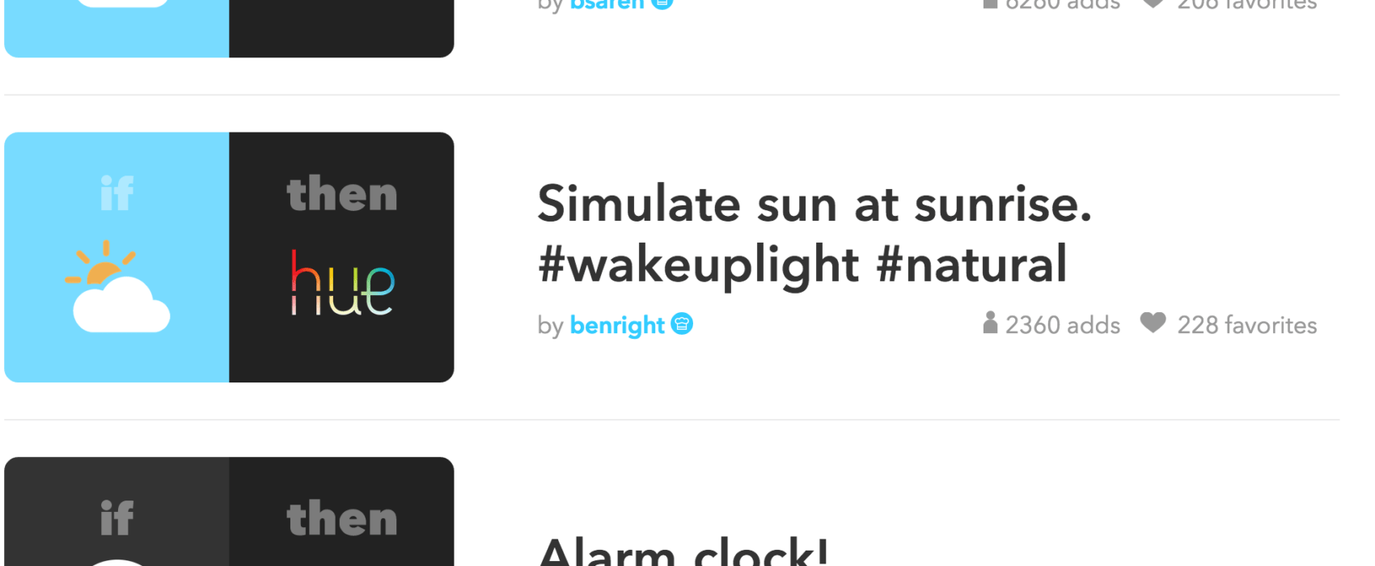Open the benright author profile link
The height and width of the screenshot is (566, 1375).
tap(617, 325)
